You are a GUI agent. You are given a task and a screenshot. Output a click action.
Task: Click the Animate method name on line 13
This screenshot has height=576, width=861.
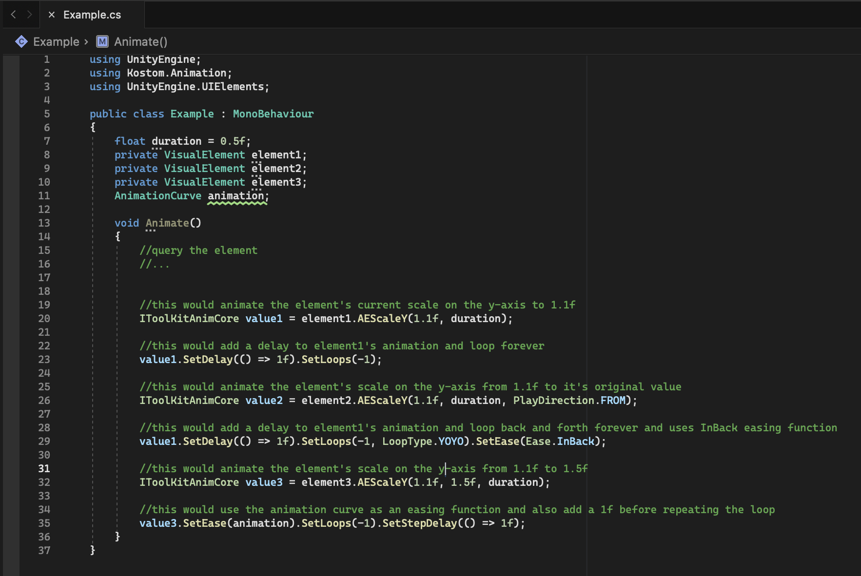click(167, 223)
